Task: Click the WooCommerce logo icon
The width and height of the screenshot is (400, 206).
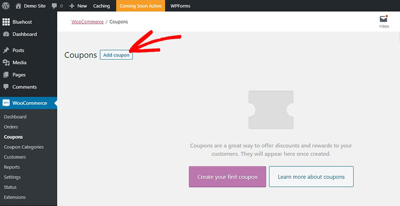Action: pyautogui.click(x=6, y=103)
